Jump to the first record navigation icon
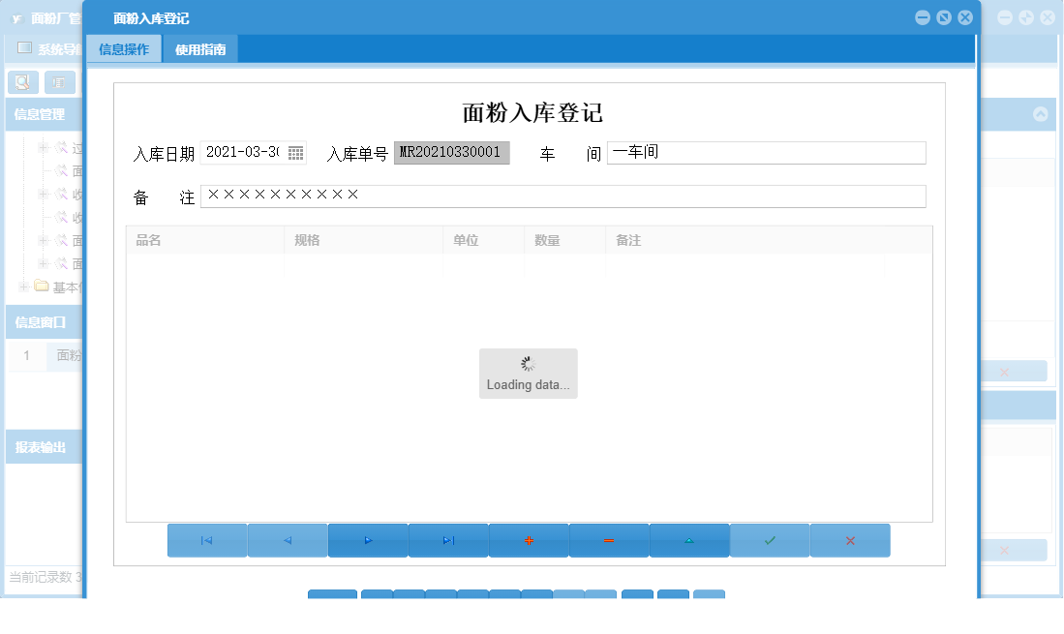Viewport: 1064px width, 634px height. (206, 540)
